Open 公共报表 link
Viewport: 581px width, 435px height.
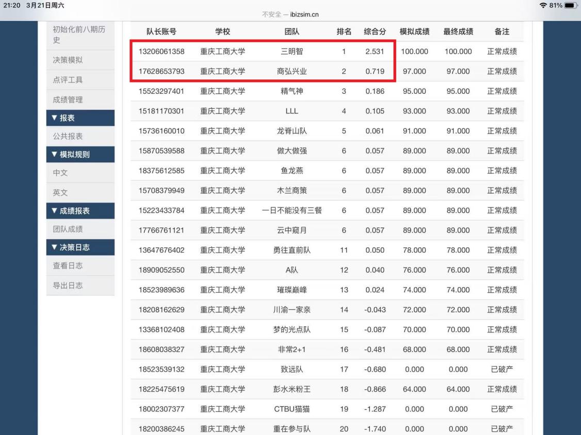tap(80, 137)
